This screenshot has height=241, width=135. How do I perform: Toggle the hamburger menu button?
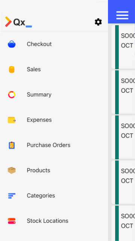122,15
